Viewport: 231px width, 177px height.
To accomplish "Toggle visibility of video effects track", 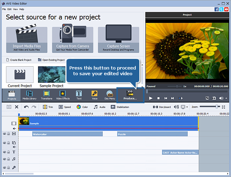I will [5, 134].
